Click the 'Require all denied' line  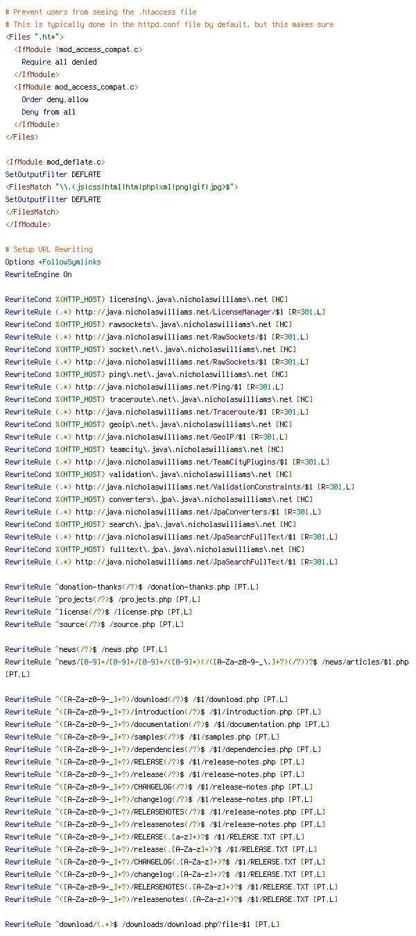coord(59,62)
